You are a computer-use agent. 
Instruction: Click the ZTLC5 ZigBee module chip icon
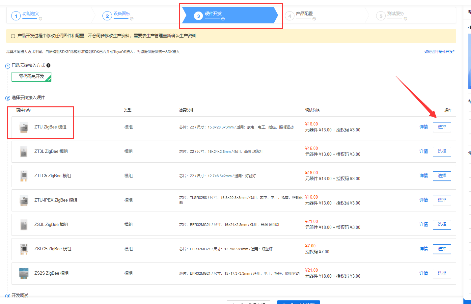click(x=24, y=176)
